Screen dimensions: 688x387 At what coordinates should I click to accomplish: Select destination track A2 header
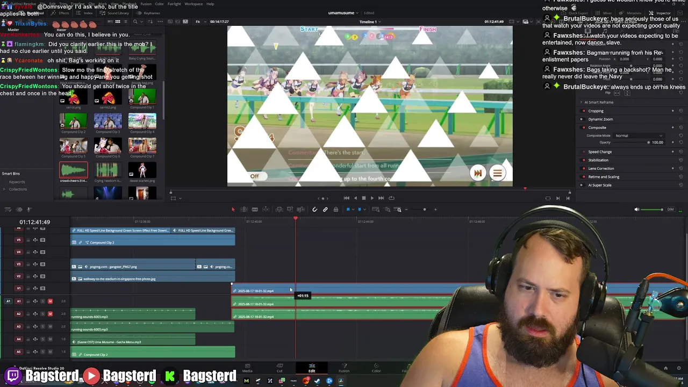(19, 313)
